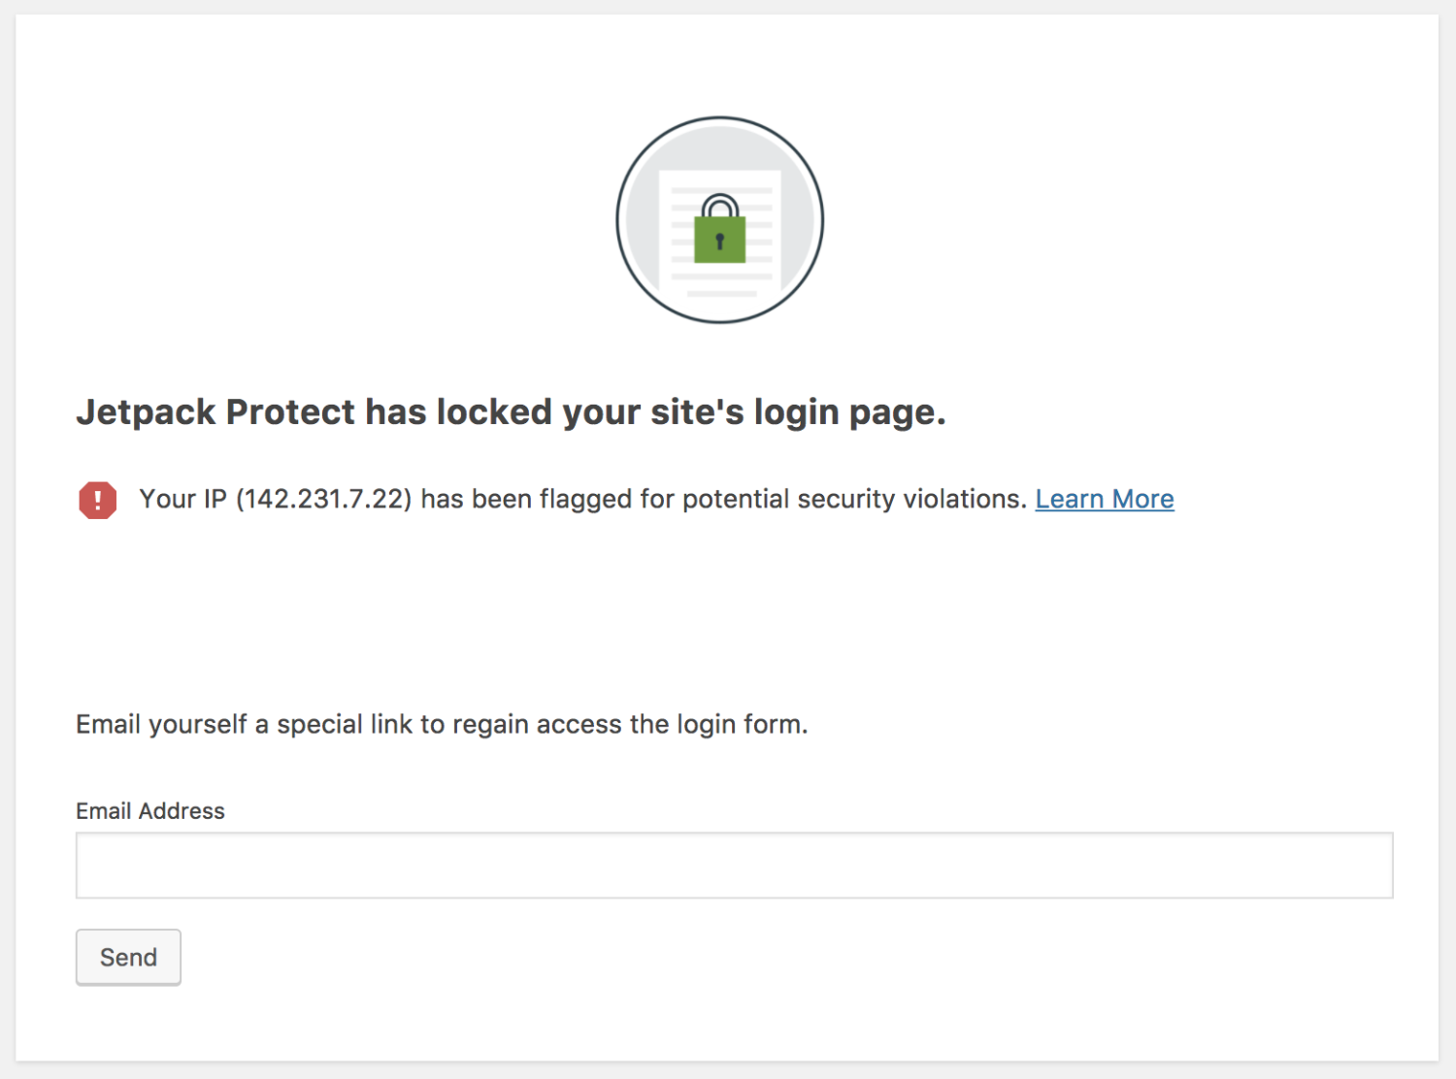Click the "Email yourself a special link" text
Screen dimensions: 1456x1079
(442, 725)
